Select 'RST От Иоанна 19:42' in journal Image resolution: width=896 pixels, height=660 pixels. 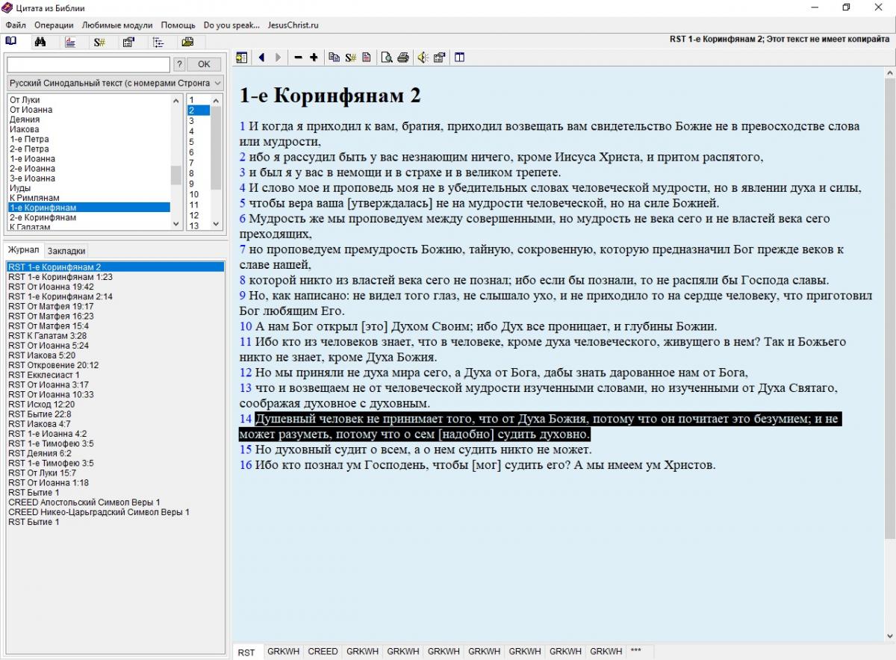point(51,287)
